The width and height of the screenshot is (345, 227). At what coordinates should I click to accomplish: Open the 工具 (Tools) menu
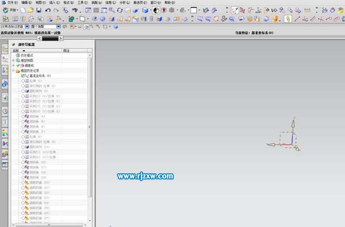coord(82,2)
